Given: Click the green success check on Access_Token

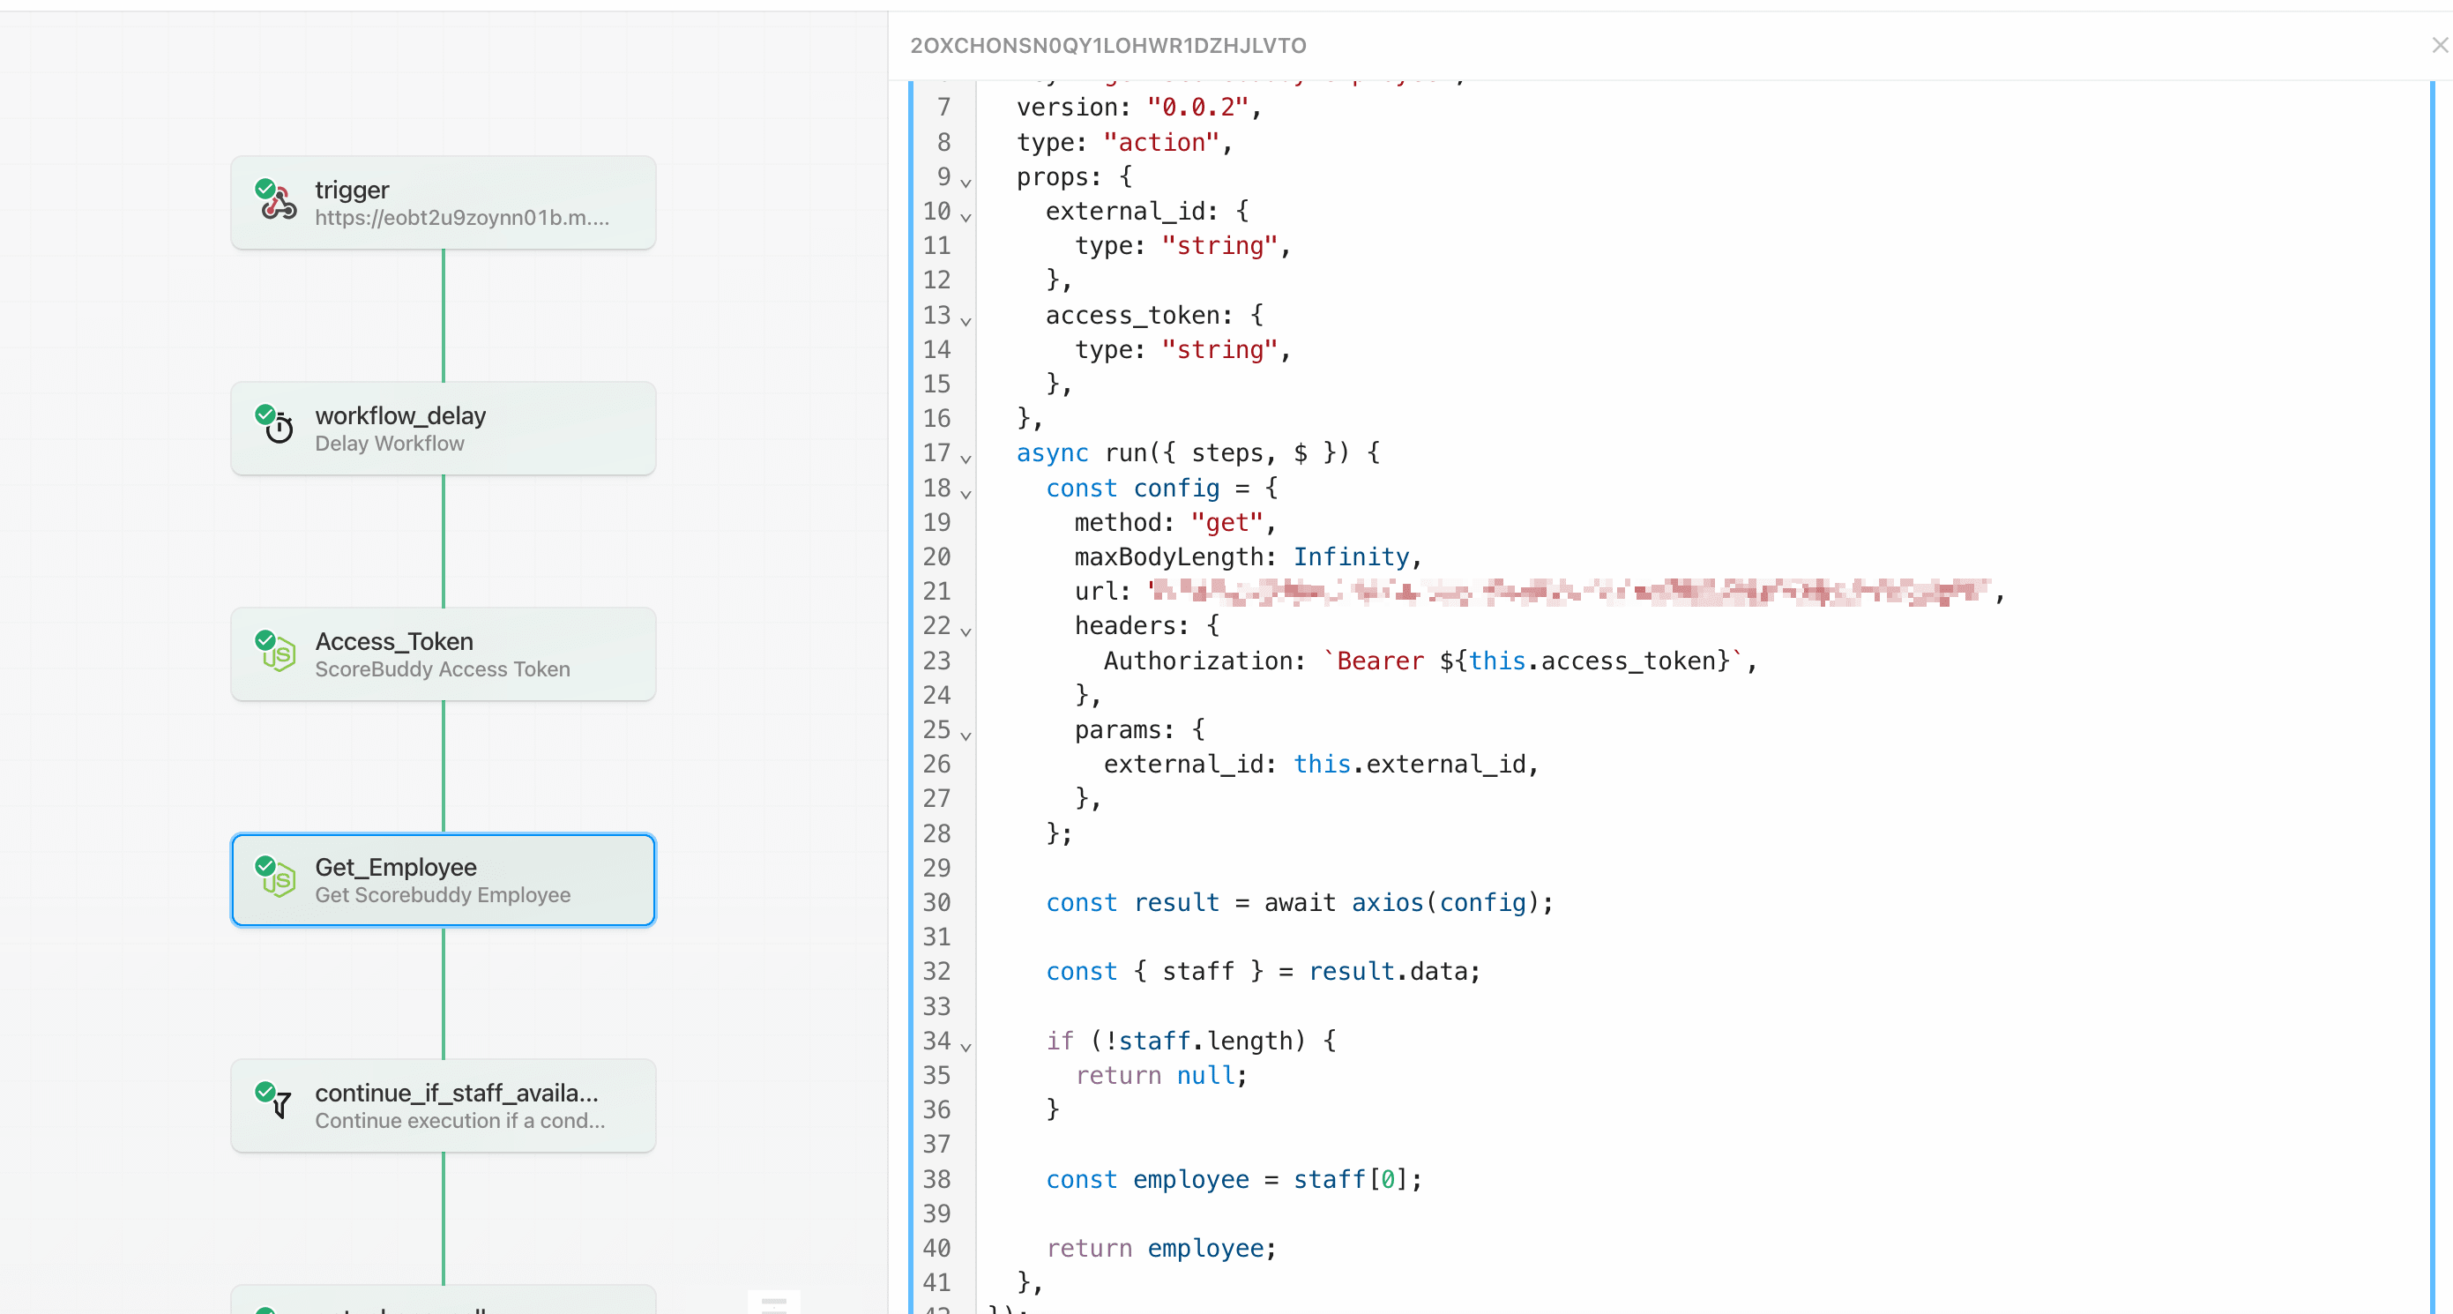Looking at the screenshot, I should coord(265,638).
